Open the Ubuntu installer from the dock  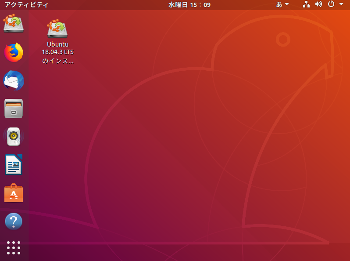[x=14, y=23]
